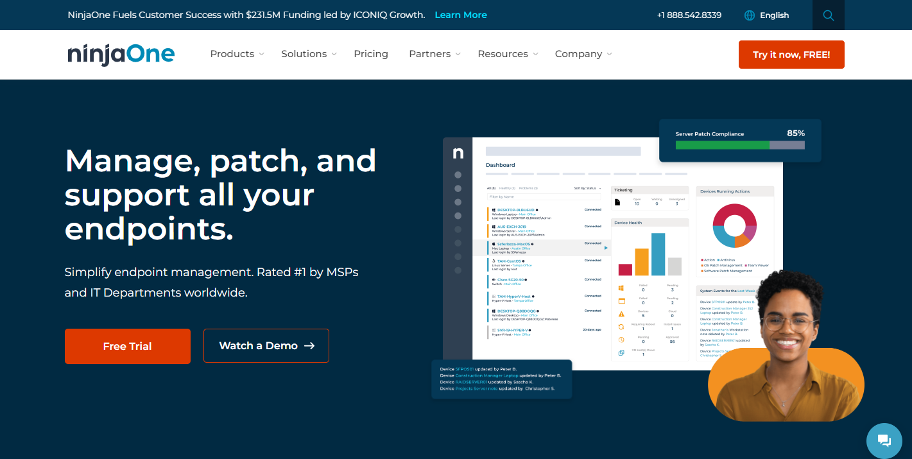The height and width of the screenshot is (459, 912).
Task: Click the orange reboot refresh icon
Action: (x=621, y=327)
